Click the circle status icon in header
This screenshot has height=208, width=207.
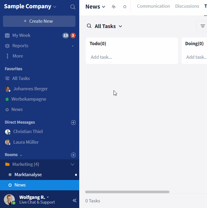click(x=125, y=7)
